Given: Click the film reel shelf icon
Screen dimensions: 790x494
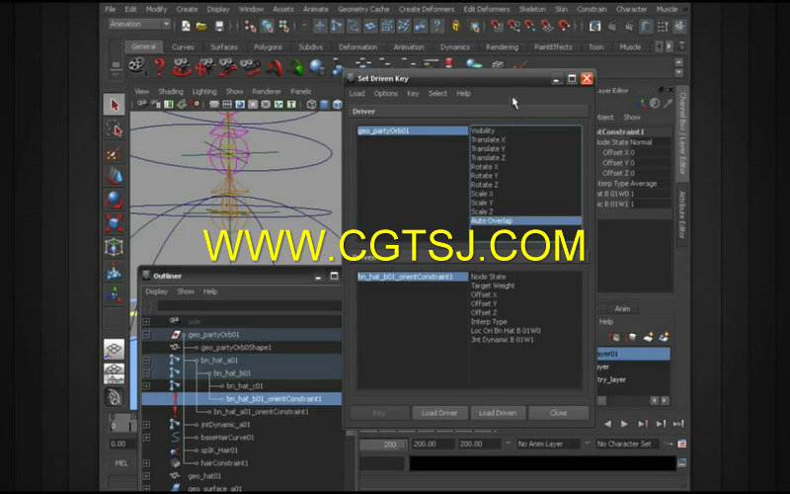Looking at the screenshot, I should pyautogui.click(x=136, y=66).
